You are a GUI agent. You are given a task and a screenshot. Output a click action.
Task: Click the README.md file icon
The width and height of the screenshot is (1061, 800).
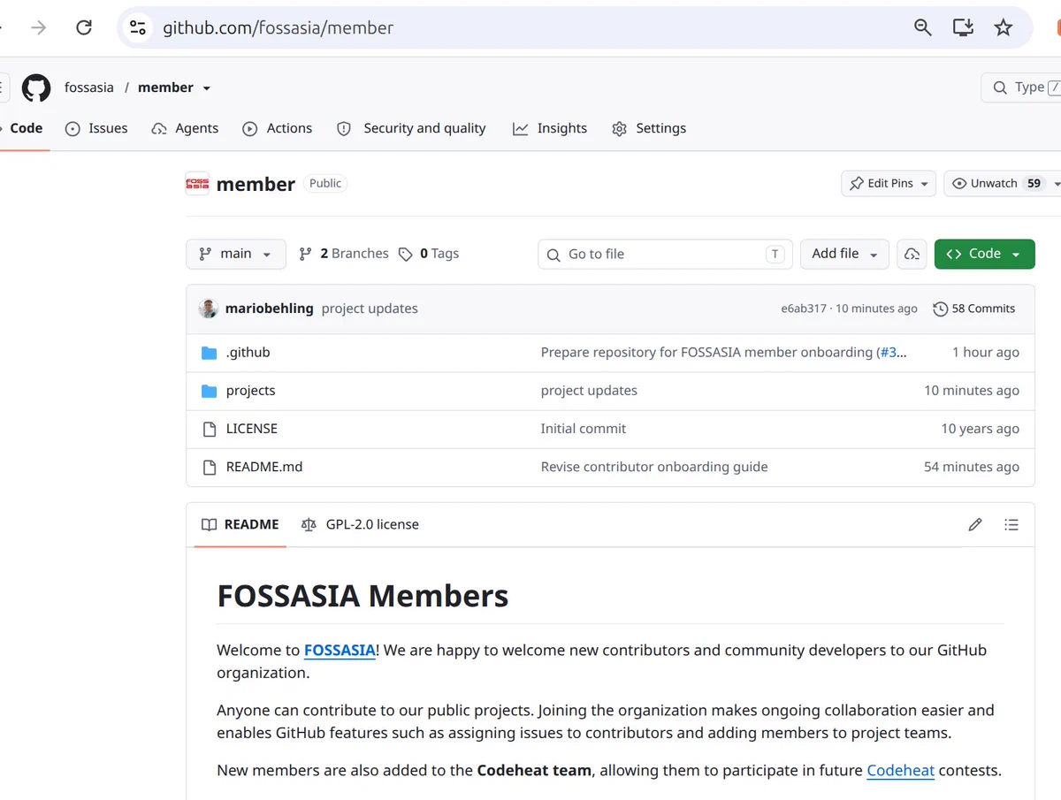[x=210, y=467]
